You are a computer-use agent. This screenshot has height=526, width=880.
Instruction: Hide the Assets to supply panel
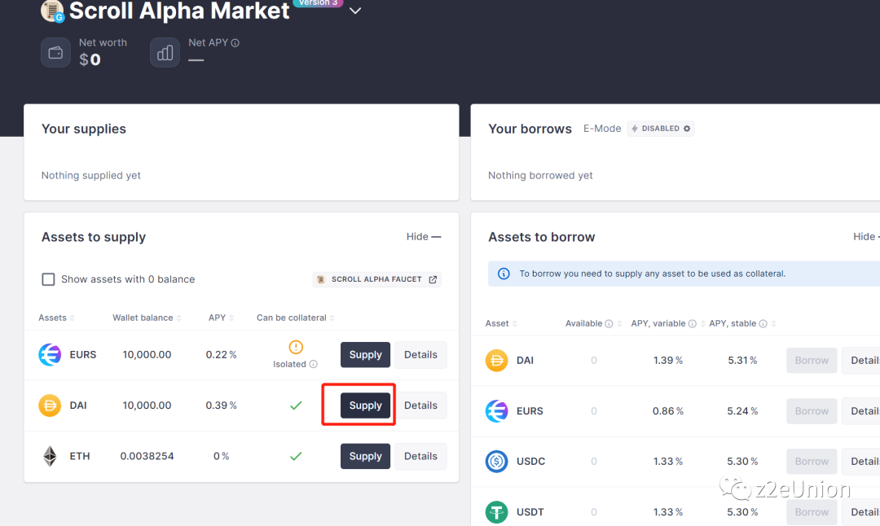coord(424,237)
